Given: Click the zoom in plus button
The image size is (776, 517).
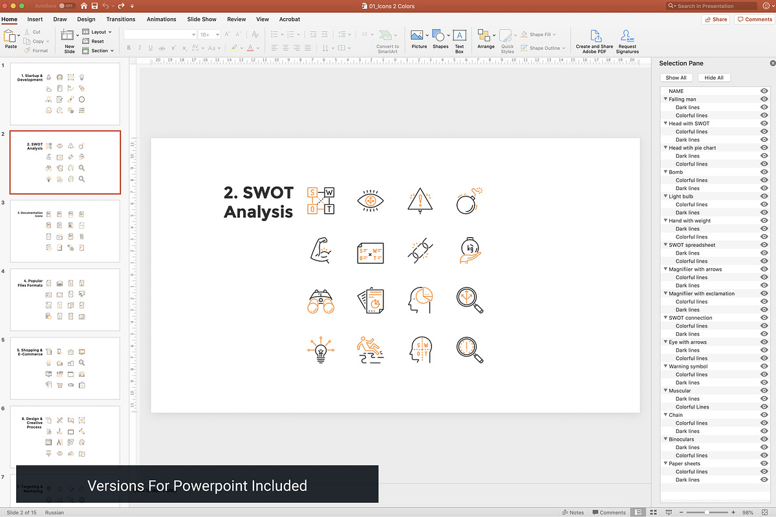Looking at the screenshot, I should click(x=733, y=512).
